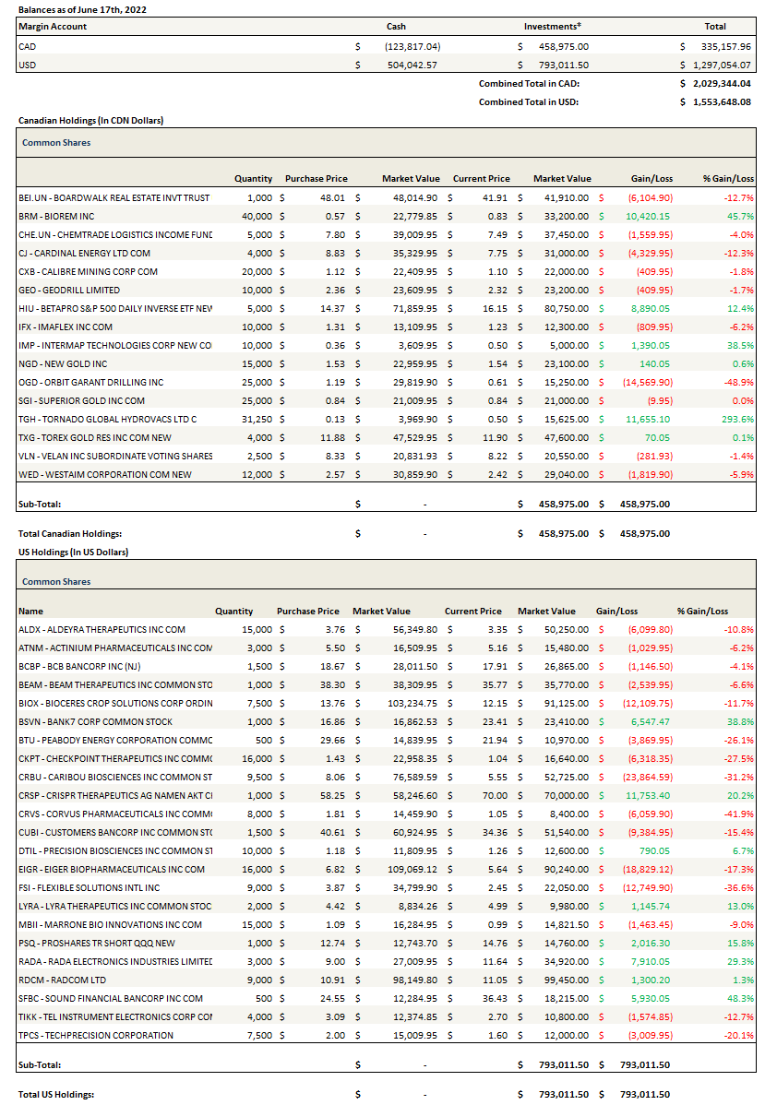Select the BIOX market value 103,234.75
This screenshot has width=765, height=1105.
coord(385,703)
